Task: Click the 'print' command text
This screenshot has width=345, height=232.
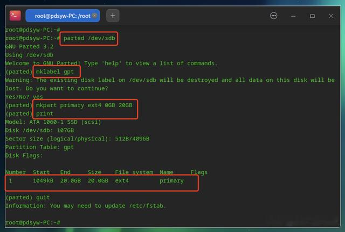Action: point(45,114)
